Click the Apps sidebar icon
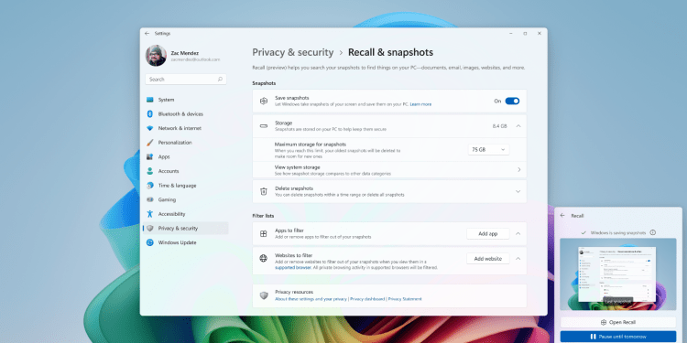The image size is (687, 343). 150,156
